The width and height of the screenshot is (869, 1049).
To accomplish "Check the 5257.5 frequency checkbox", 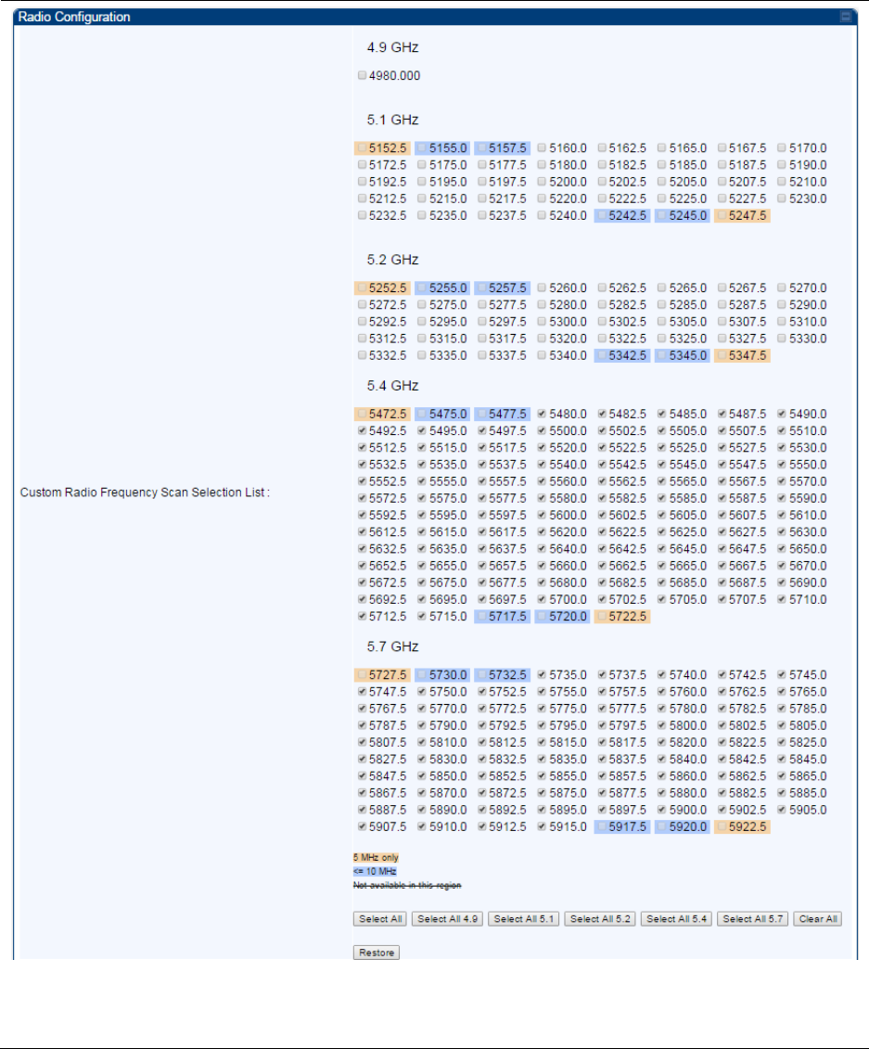I will point(481,288).
